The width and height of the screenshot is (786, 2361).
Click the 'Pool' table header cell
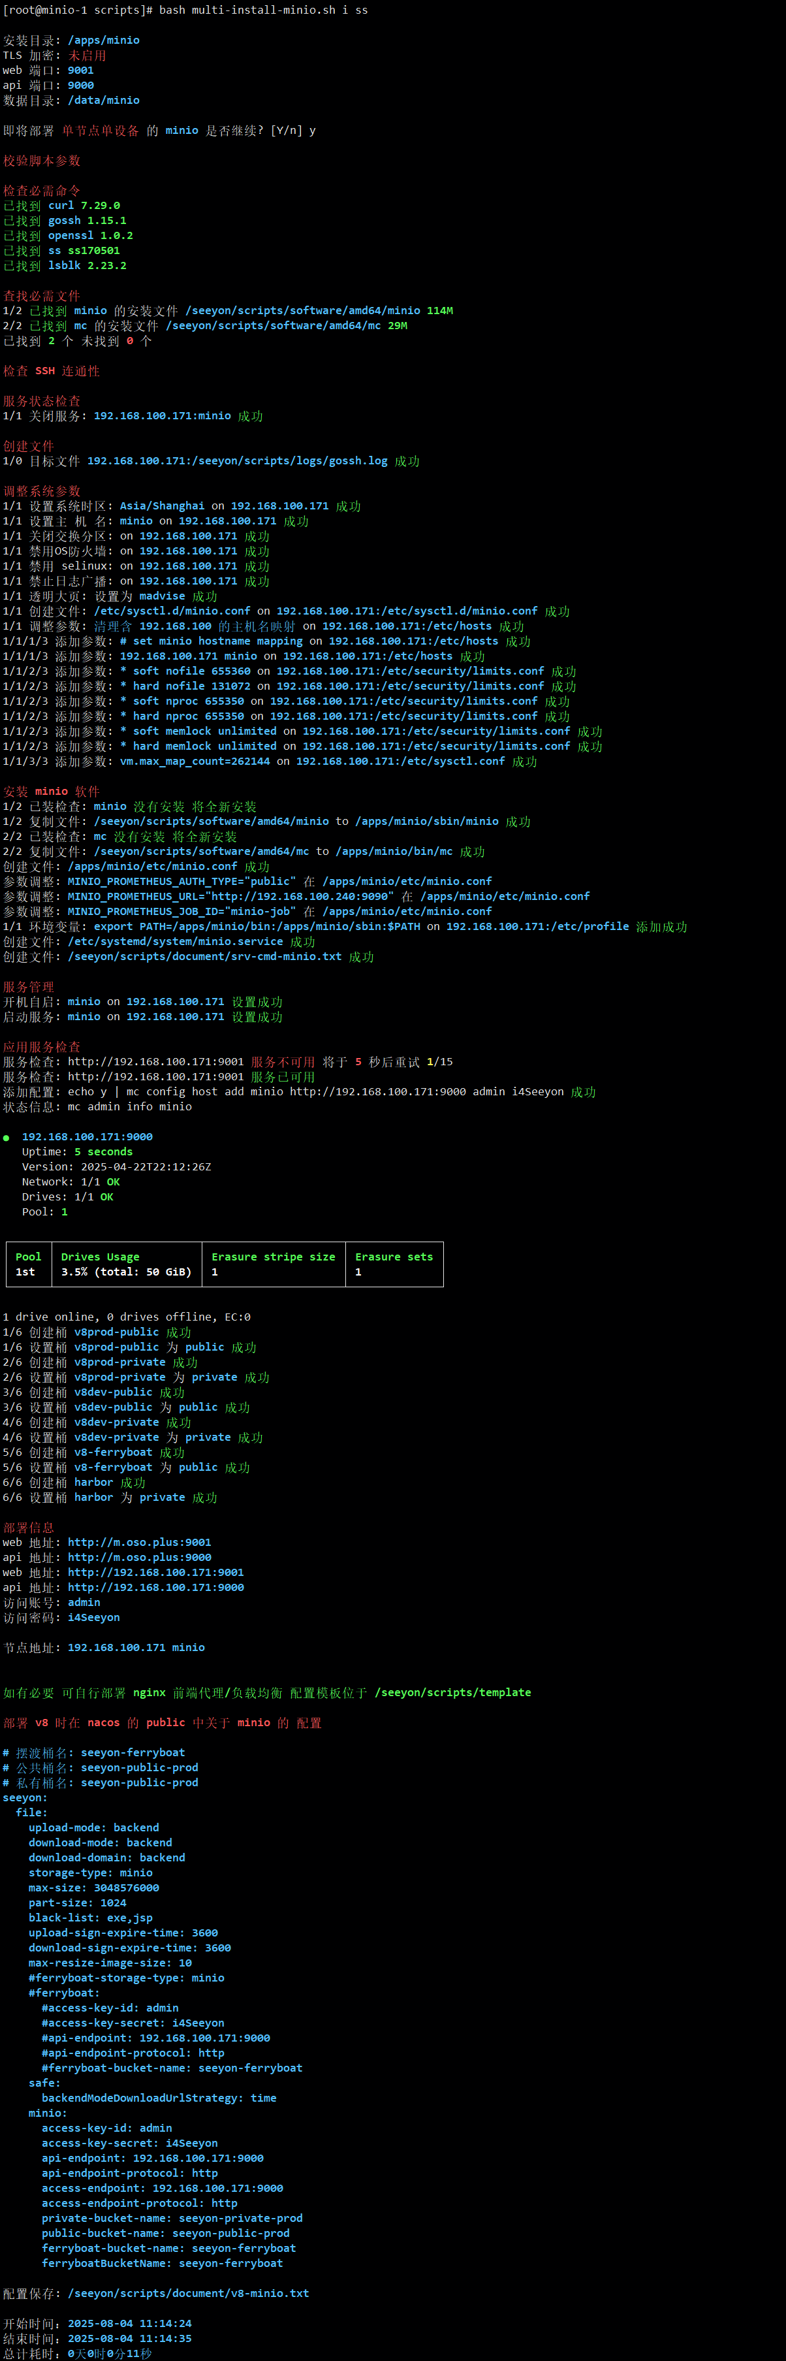(x=29, y=1257)
